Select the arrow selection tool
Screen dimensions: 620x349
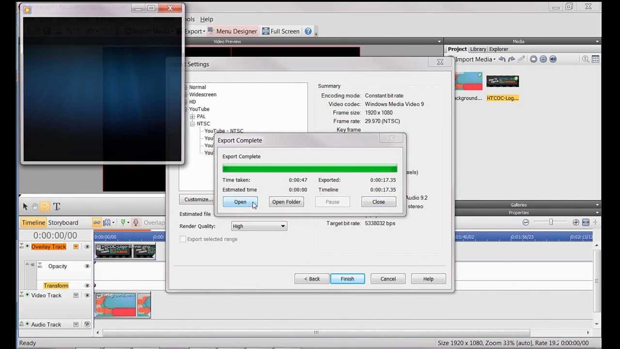pyautogui.click(x=25, y=206)
